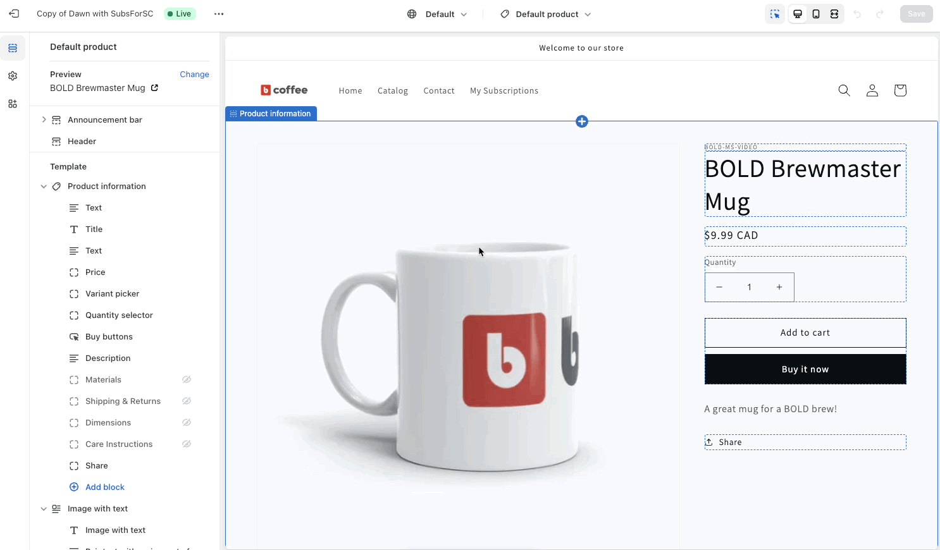The height and width of the screenshot is (550, 940).
Task: Click the Live status badge
Action: click(180, 14)
